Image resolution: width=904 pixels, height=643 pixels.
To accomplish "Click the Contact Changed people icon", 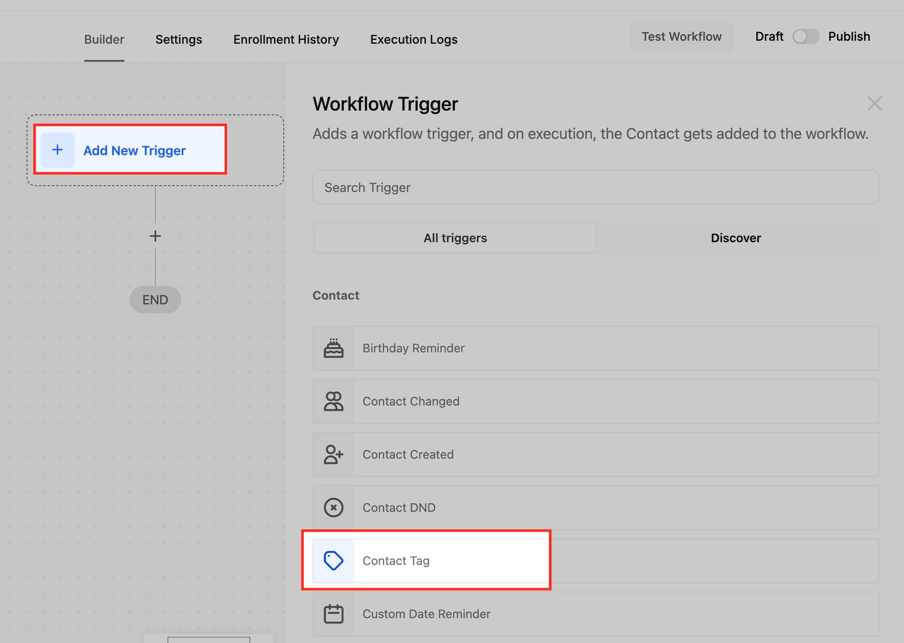I will click(x=334, y=401).
